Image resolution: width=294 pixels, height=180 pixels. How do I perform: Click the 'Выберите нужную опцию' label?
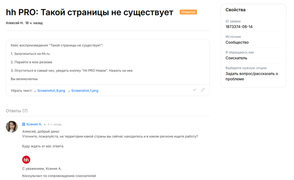pyautogui.click(x=246, y=68)
